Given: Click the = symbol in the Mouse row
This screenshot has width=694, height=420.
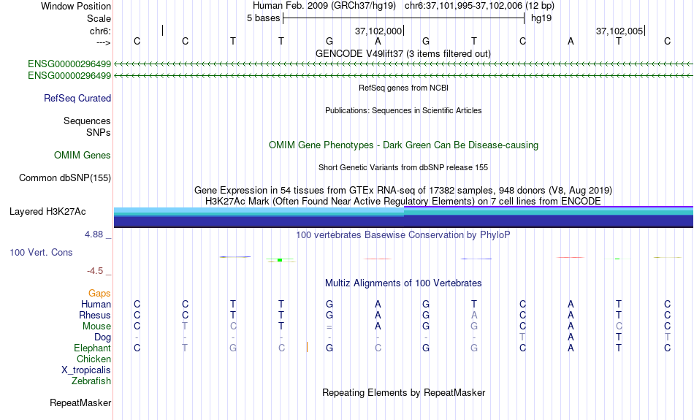Looking at the screenshot, I should pyautogui.click(x=329, y=327).
